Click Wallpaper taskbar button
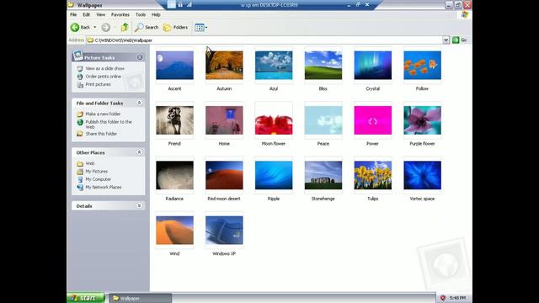The height and width of the screenshot is (303, 539). 141,298
